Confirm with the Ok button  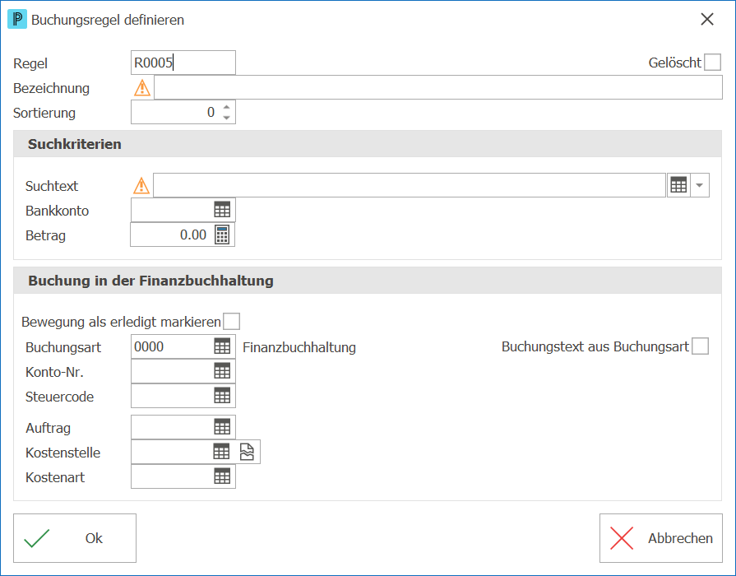point(75,538)
